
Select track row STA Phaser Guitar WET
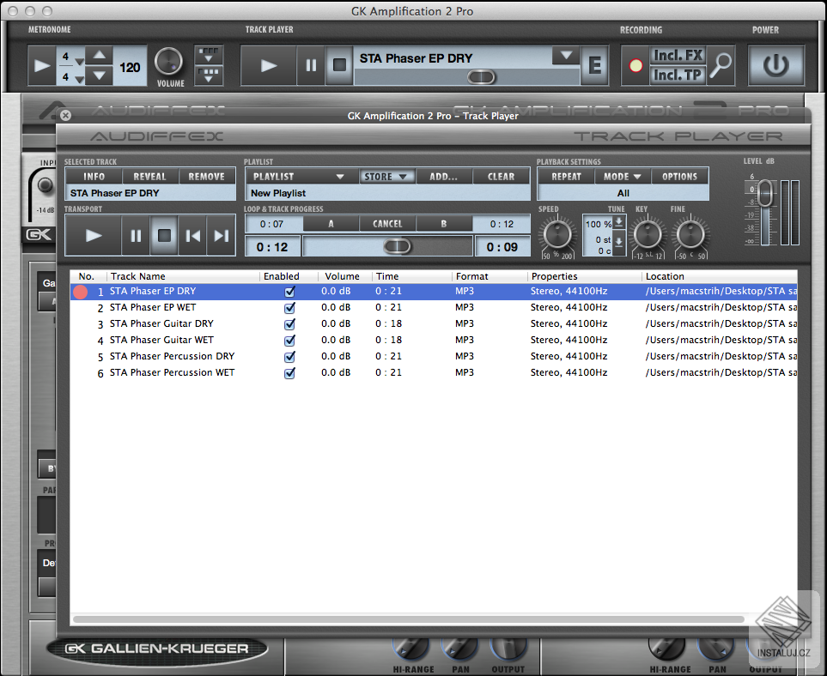point(434,341)
